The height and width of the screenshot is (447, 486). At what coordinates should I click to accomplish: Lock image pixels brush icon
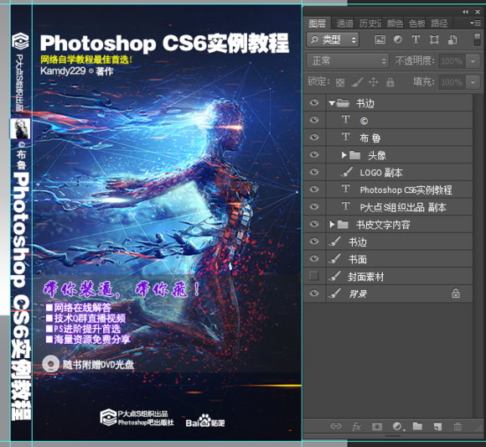[357, 82]
